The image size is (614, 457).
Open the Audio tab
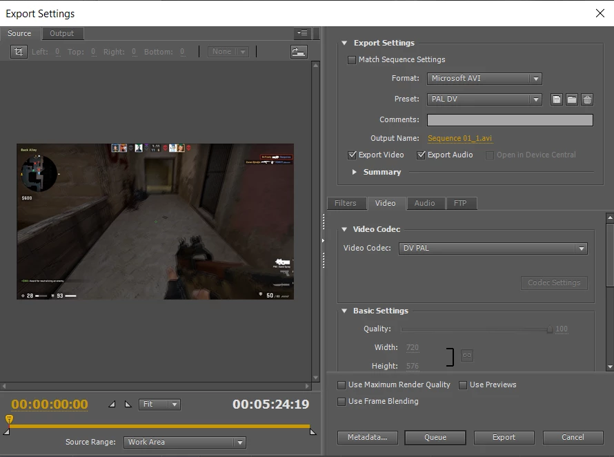(x=425, y=203)
